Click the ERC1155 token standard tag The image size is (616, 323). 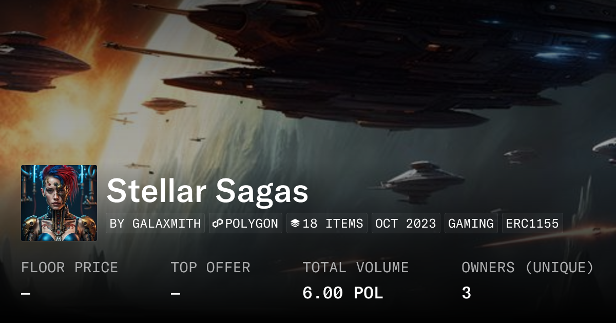coord(532,224)
